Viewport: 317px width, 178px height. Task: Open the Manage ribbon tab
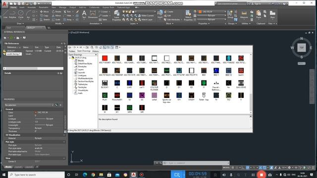[x=62, y=7]
